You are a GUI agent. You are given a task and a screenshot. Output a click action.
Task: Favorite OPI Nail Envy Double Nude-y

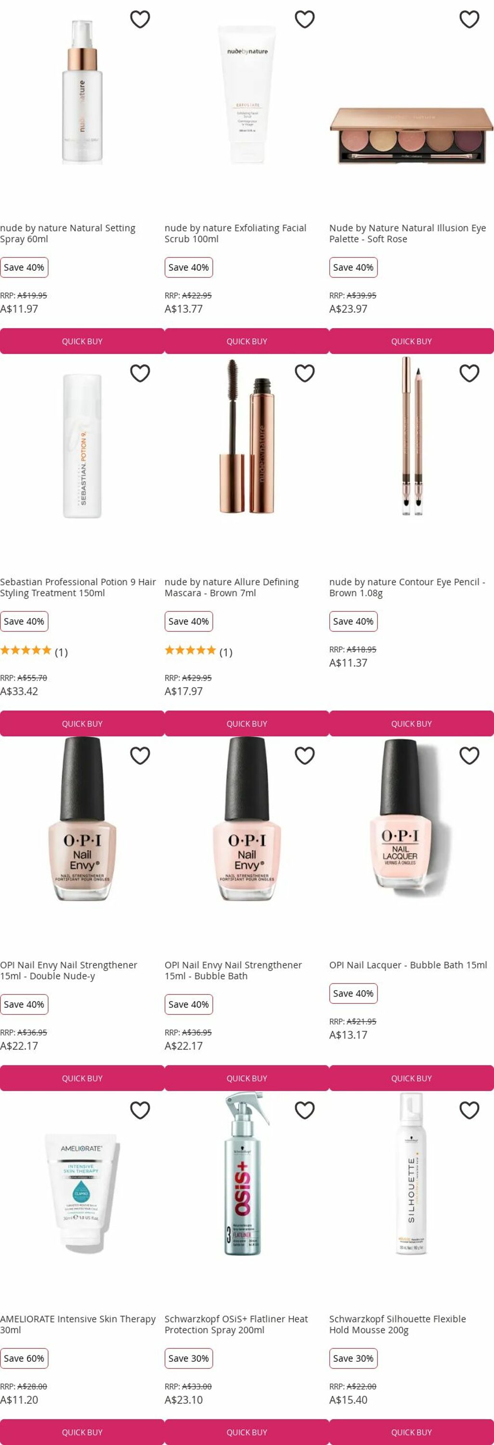point(140,756)
